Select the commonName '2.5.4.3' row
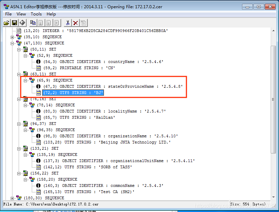279x212 pixels. tap(103, 185)
